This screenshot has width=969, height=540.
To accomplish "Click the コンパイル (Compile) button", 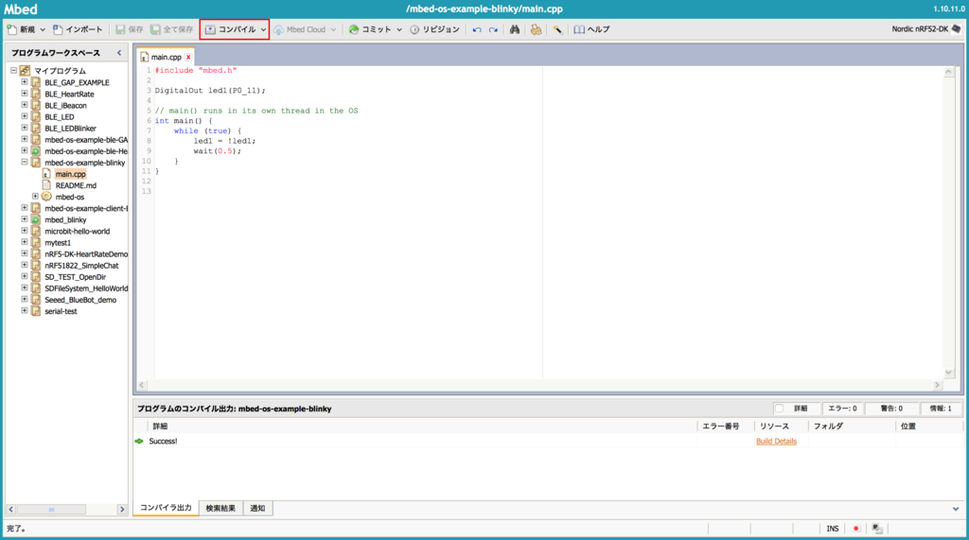I will tap(231, 29).
